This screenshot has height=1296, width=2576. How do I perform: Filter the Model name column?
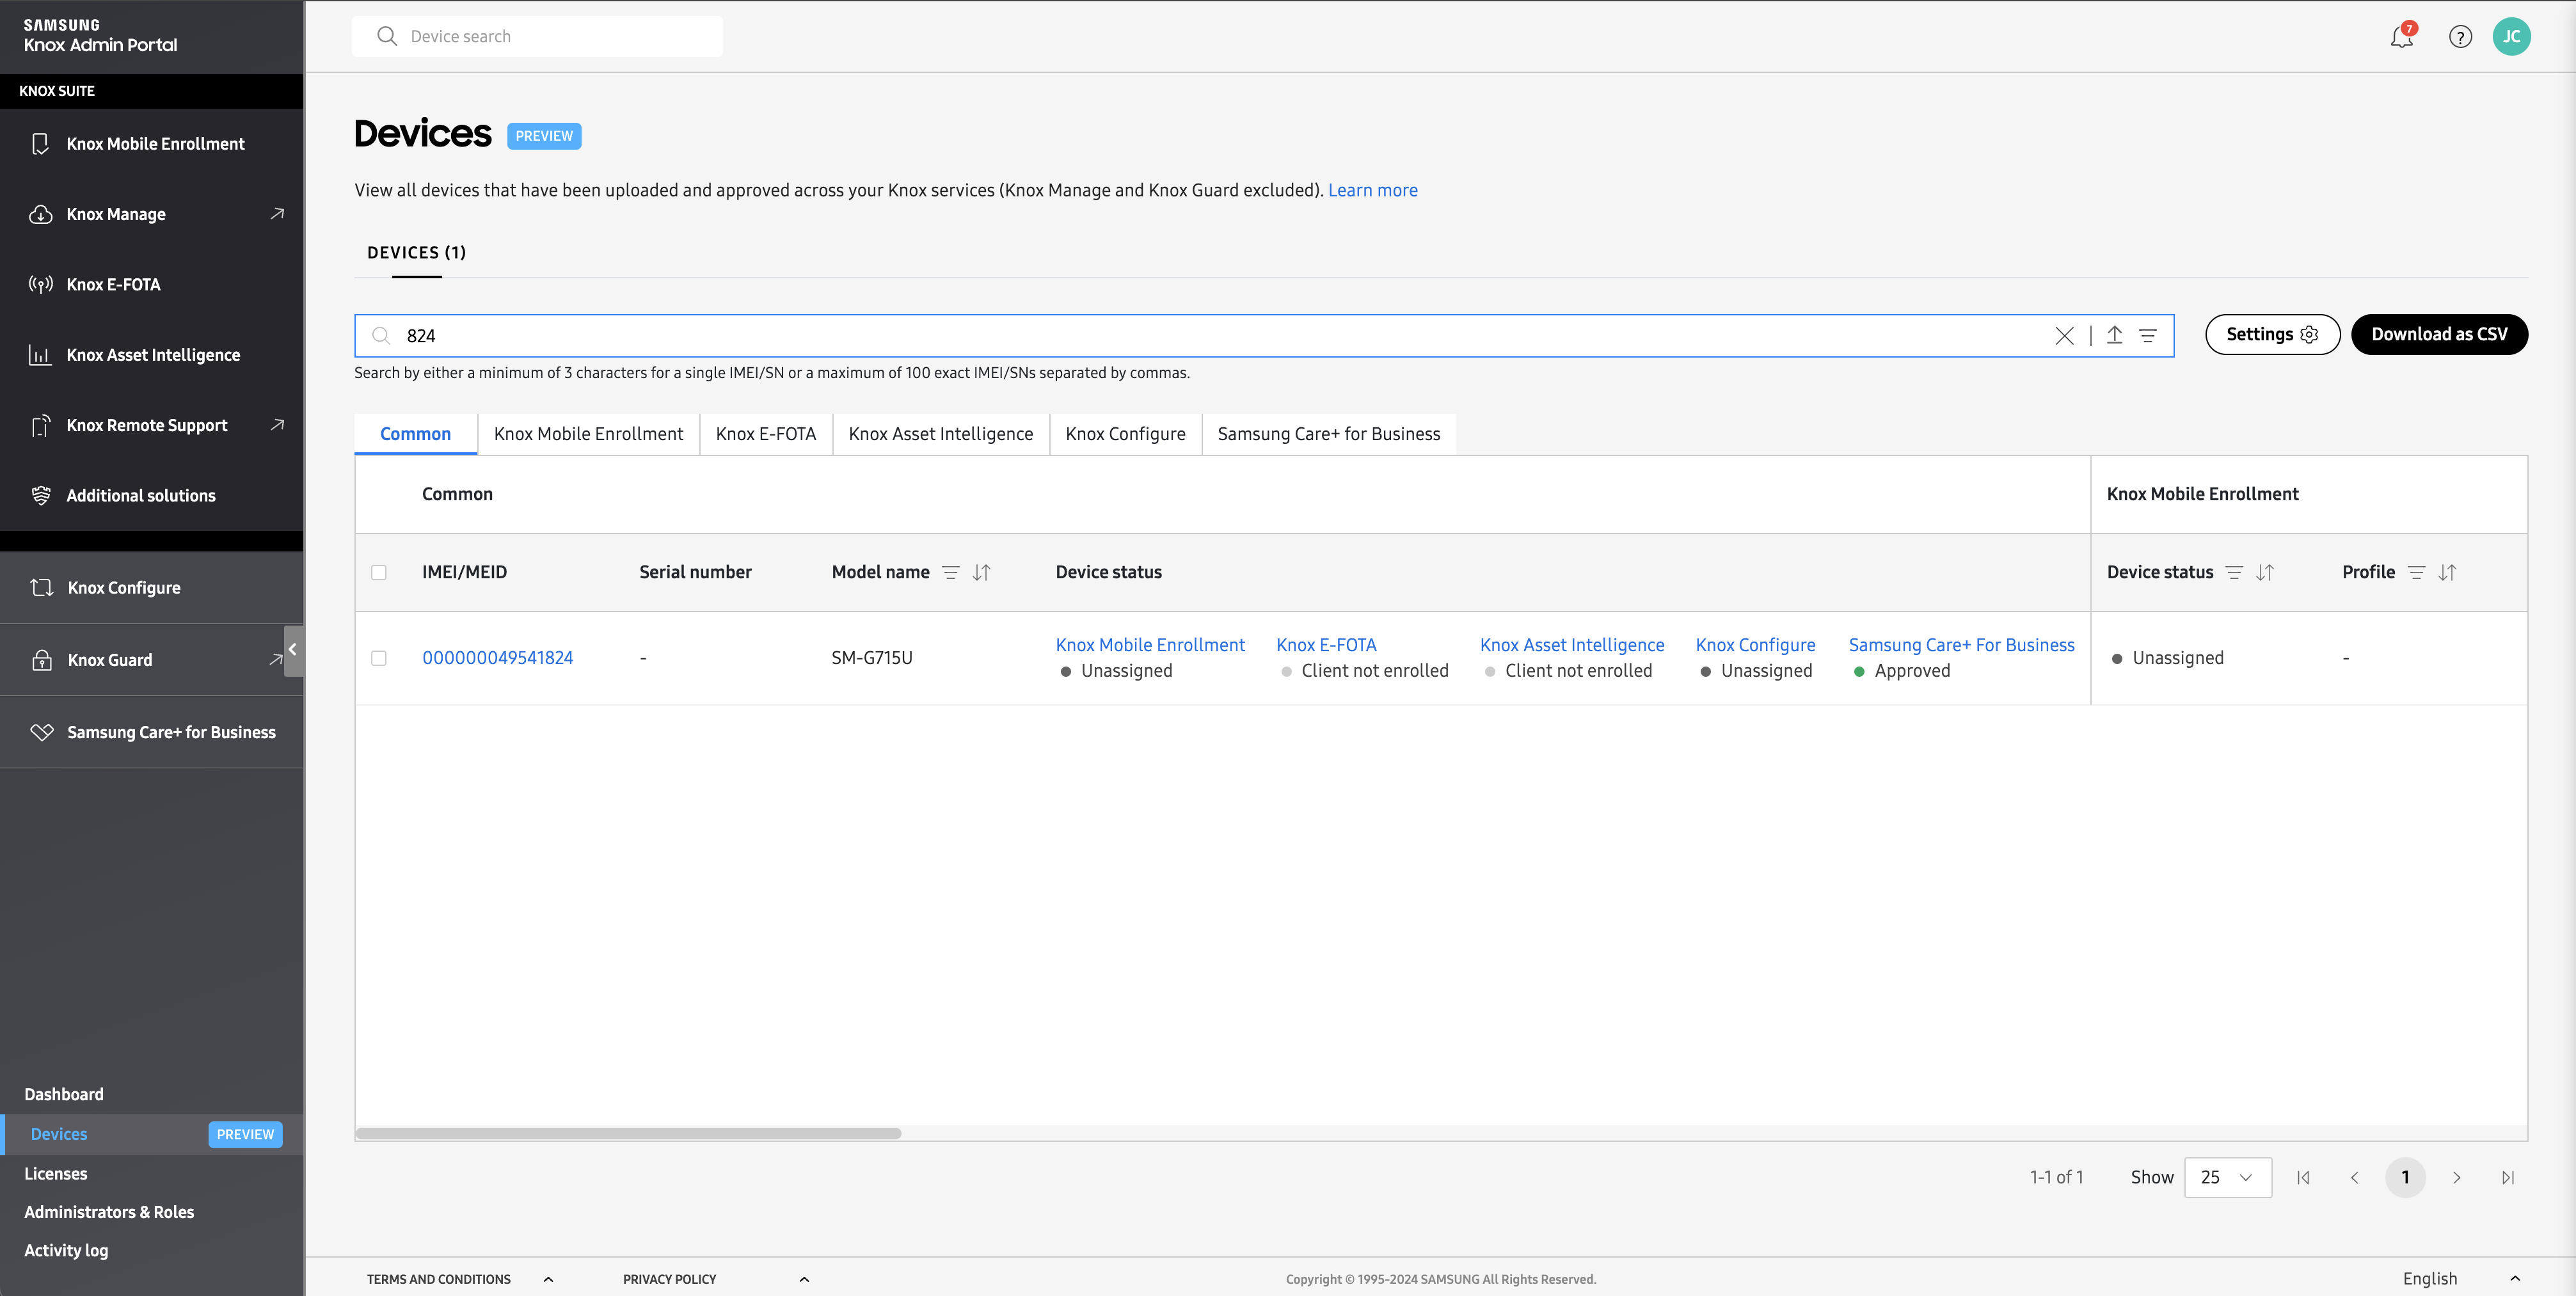(951, 572)
